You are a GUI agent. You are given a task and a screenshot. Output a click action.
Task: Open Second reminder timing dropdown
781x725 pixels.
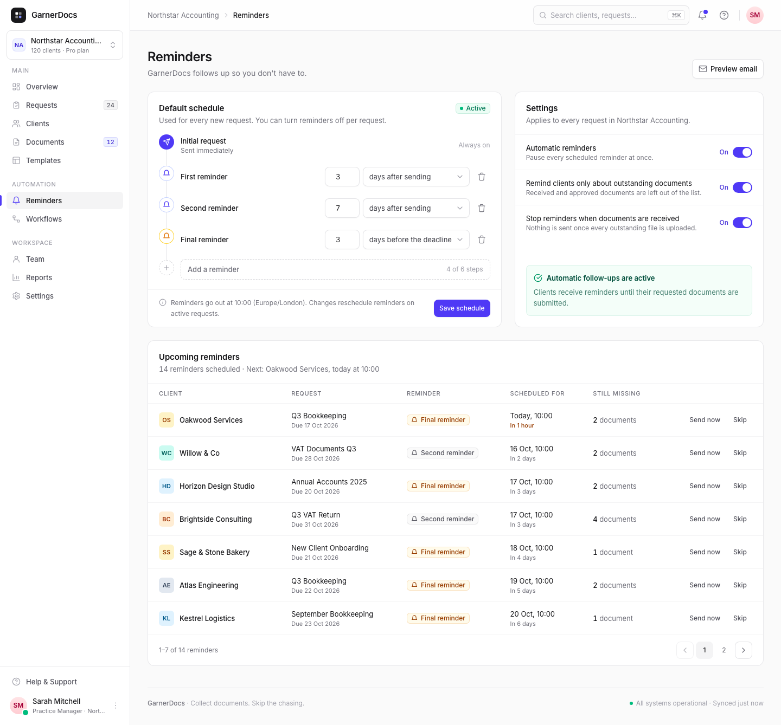416,208
